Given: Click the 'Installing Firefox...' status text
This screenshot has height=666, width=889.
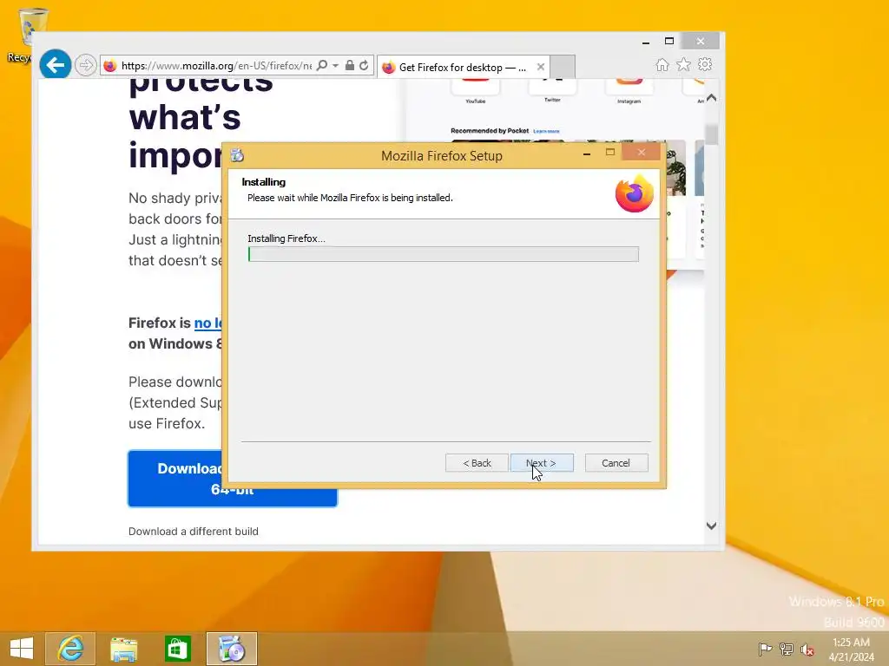Looking at the screenshot, I should (x=286, y=238).
